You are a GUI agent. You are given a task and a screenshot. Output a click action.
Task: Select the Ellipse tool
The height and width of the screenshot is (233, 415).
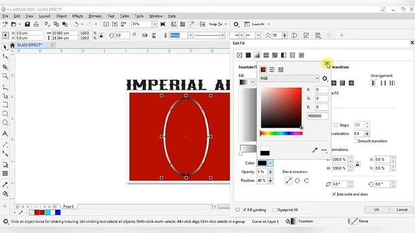(x=5, y=114)
